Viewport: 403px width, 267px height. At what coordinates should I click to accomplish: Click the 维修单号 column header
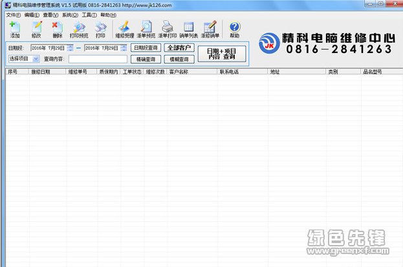click(x=81, y=72)
